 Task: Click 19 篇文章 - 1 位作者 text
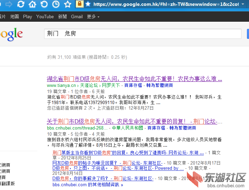point(67,91)
